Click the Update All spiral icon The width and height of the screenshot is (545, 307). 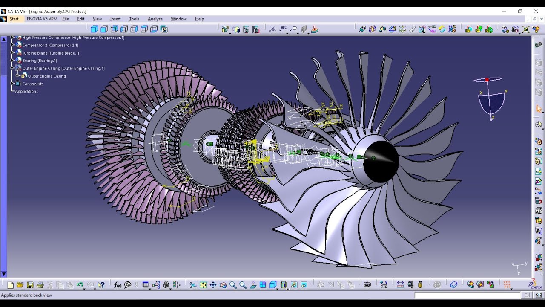click(x=437, y=285)
